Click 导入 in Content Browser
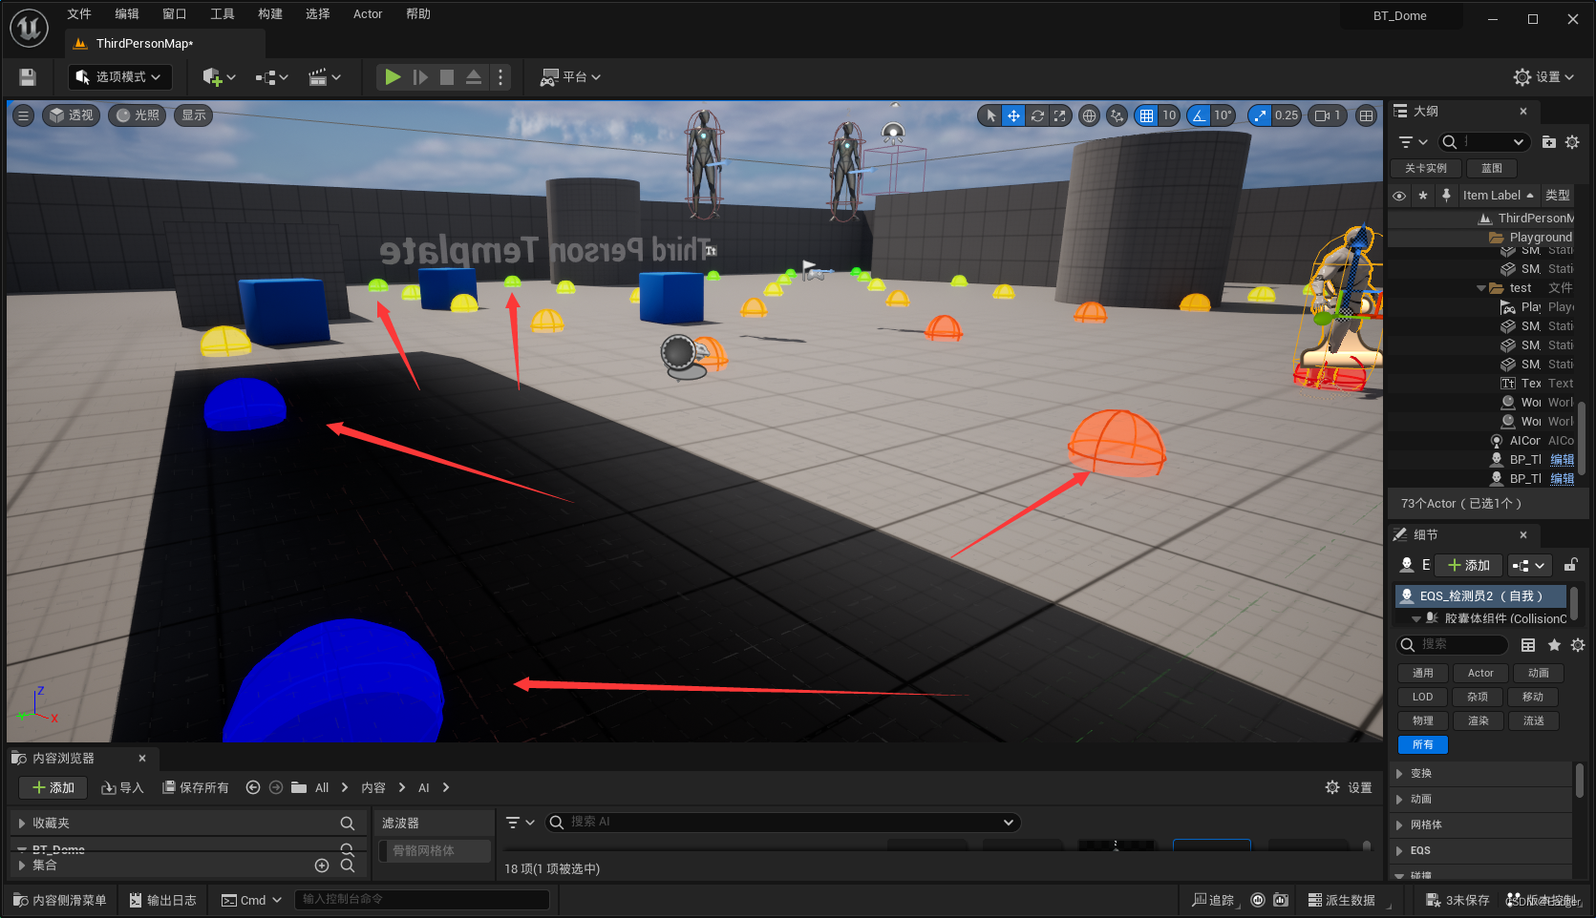 click(122, 787)
